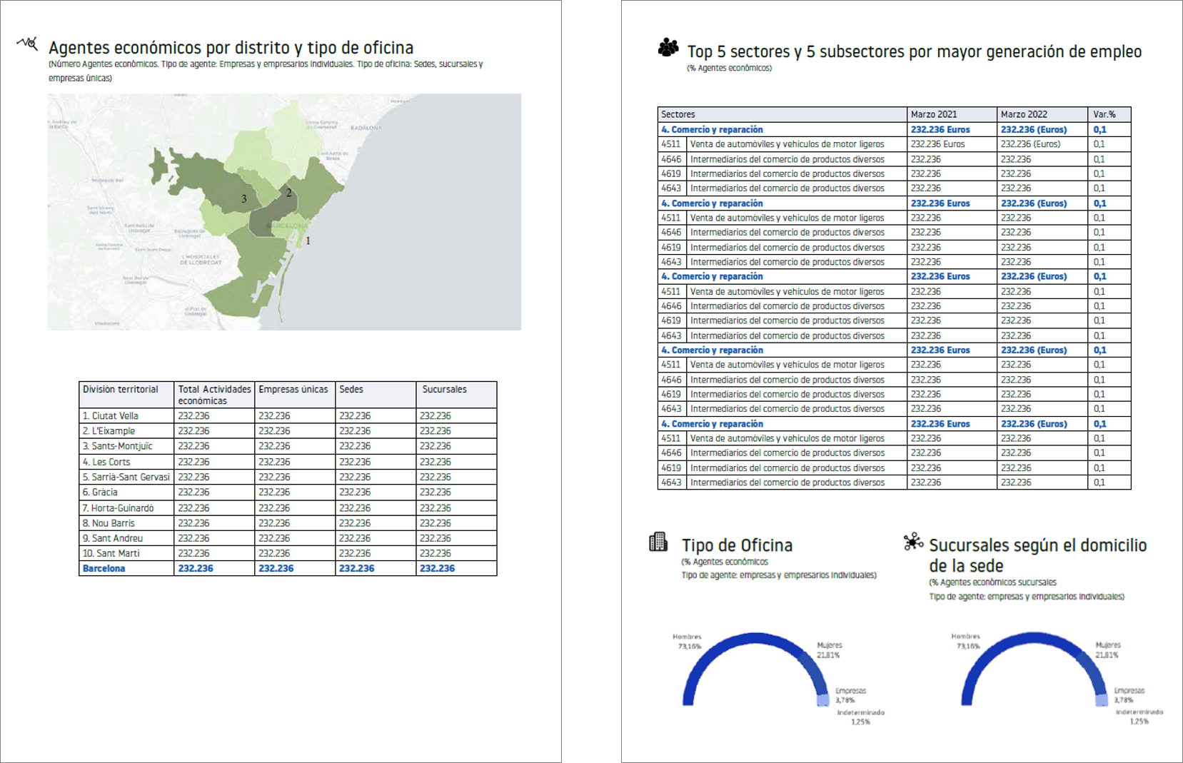Select the Ciutat Vella row label
This screenshot has height=763, width=1183.
click(x=111, y=416)
